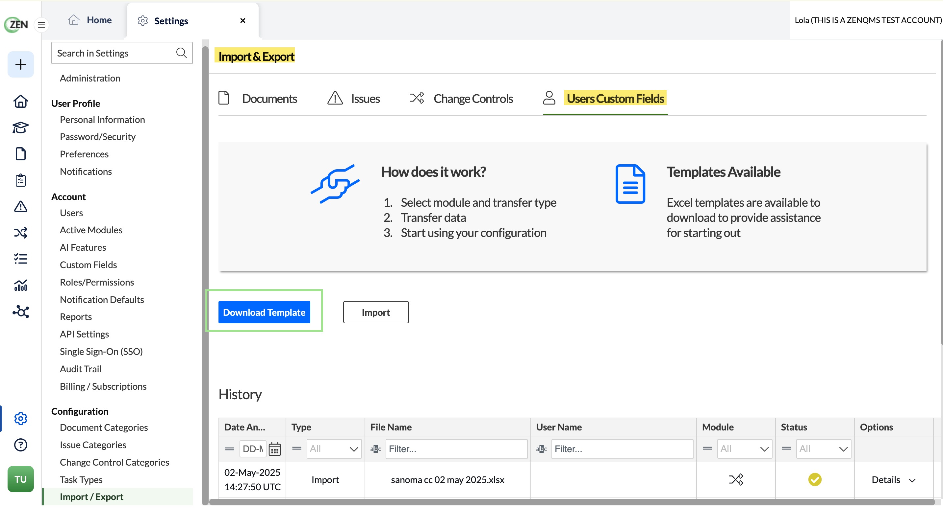
Task: Switch to the Change Controls import tab
Action: (461, 98)
